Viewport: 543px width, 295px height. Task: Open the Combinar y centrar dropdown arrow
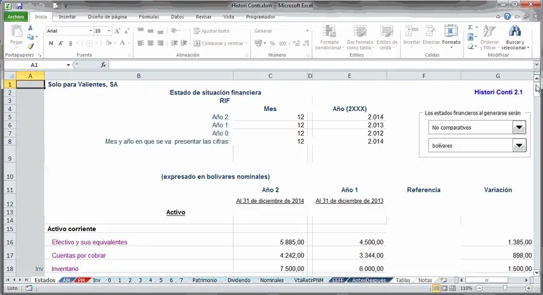[x=247, y=43]
